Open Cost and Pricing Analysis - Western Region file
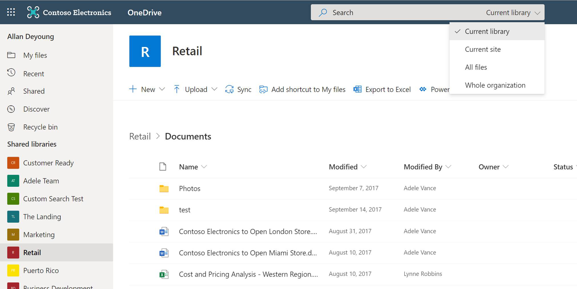 coord(248,274)
